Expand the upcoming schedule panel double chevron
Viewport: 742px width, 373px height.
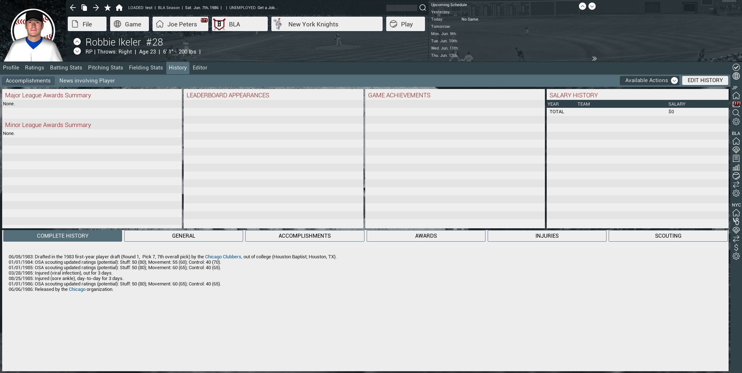tap(594, 59)
